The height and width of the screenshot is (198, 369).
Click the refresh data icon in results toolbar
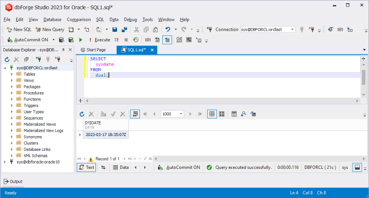pyautogui.click(x=82, y=114)
